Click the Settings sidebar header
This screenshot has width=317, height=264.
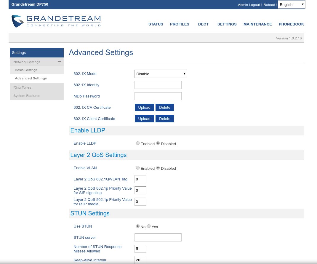tap(37, 53)
